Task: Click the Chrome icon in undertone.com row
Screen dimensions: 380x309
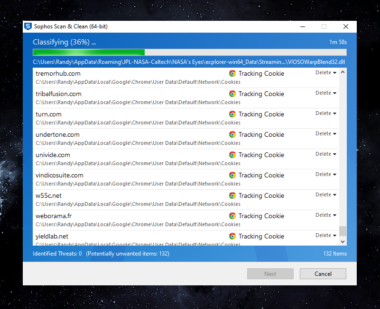Action: point(232,134)
